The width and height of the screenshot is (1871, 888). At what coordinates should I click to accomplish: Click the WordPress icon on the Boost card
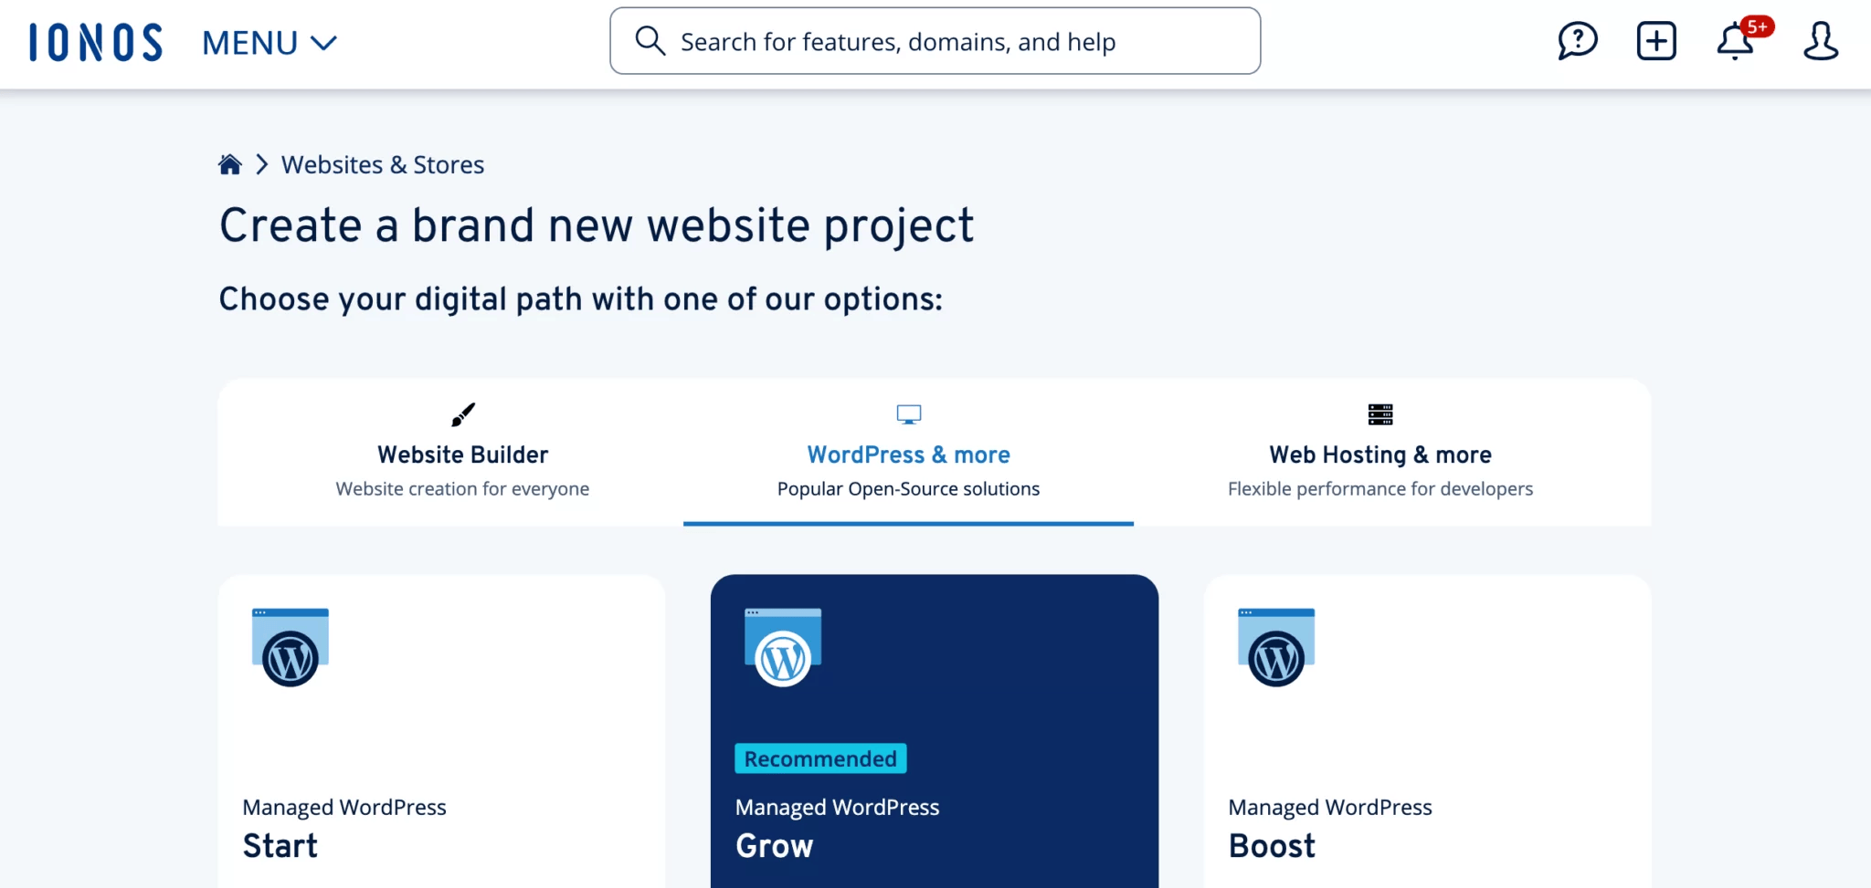(1276, 648)
